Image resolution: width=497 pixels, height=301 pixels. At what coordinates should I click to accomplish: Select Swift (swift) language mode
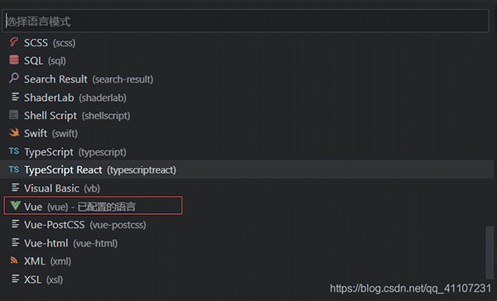point(247,133)
